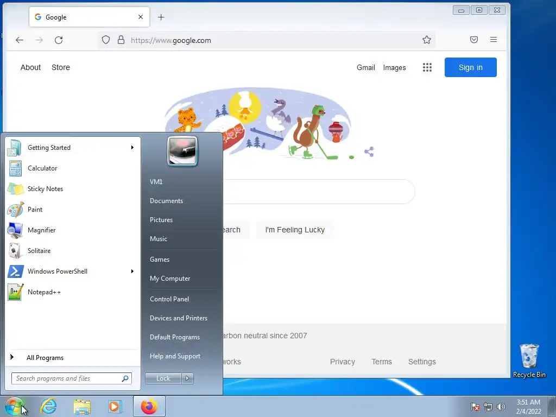Open Notepad++ from Start menu

click(x=73, y=292)
